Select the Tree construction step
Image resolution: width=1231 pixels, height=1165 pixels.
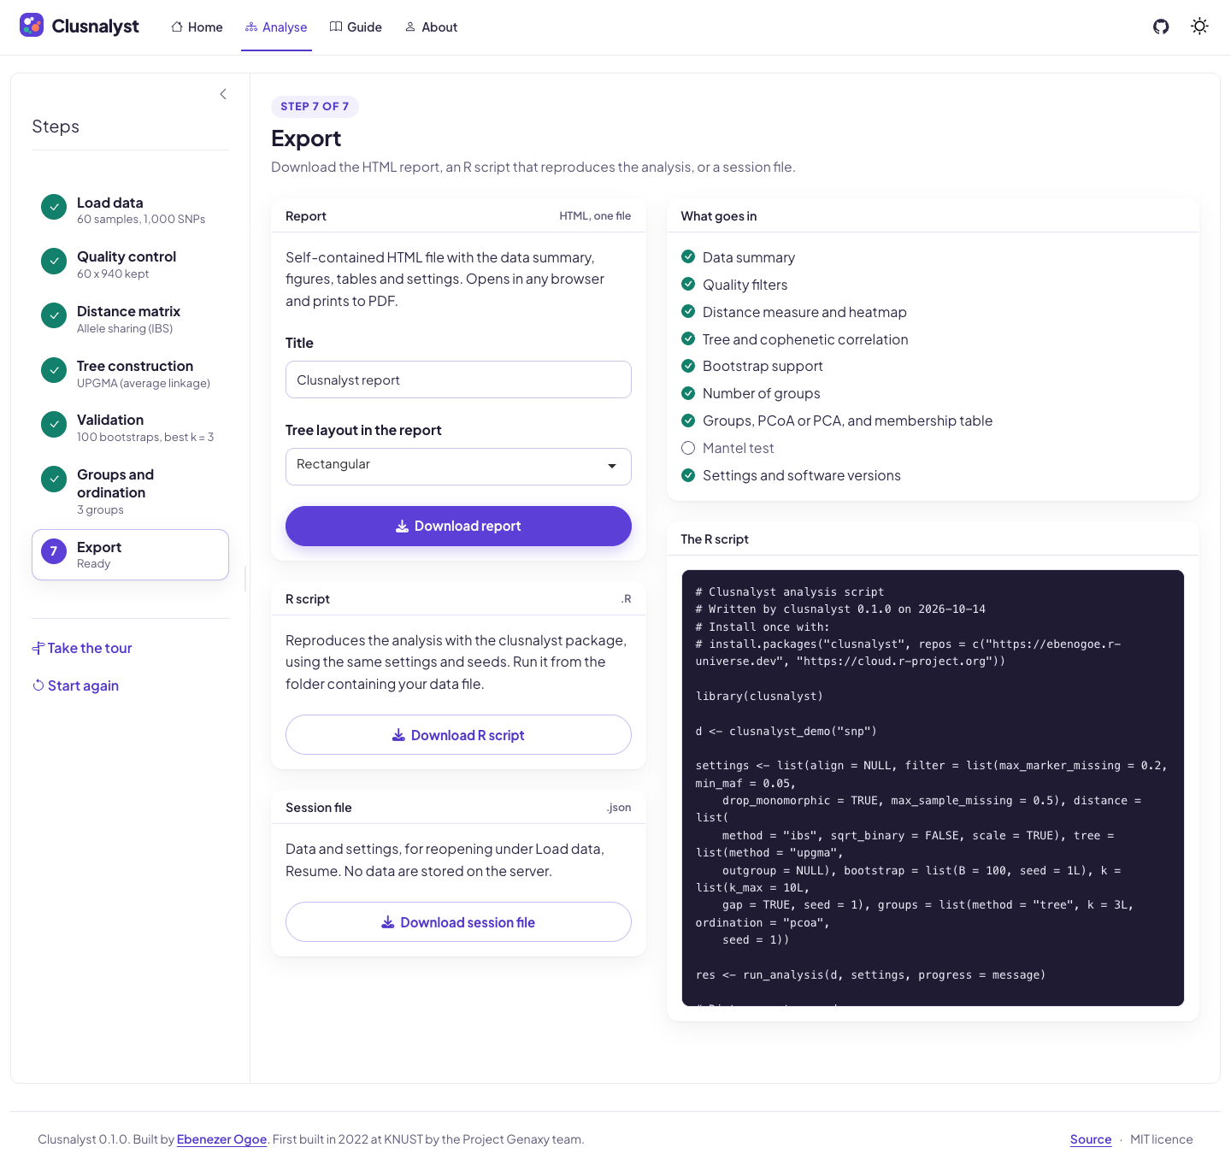click(x=130, y=374)
